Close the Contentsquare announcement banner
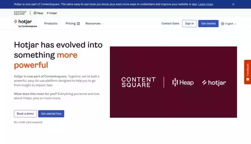 coord(233,4)
